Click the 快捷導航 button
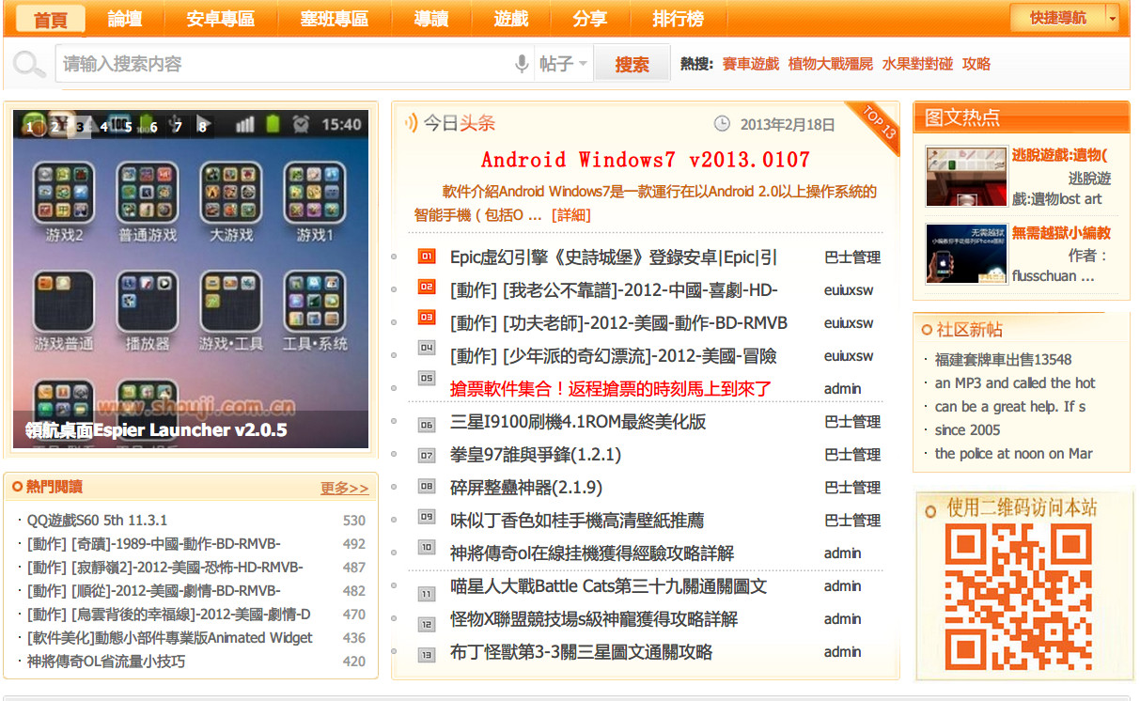 (1057, 18)
